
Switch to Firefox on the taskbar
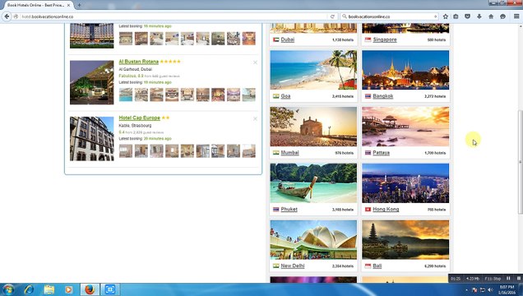tap(90, 289)
